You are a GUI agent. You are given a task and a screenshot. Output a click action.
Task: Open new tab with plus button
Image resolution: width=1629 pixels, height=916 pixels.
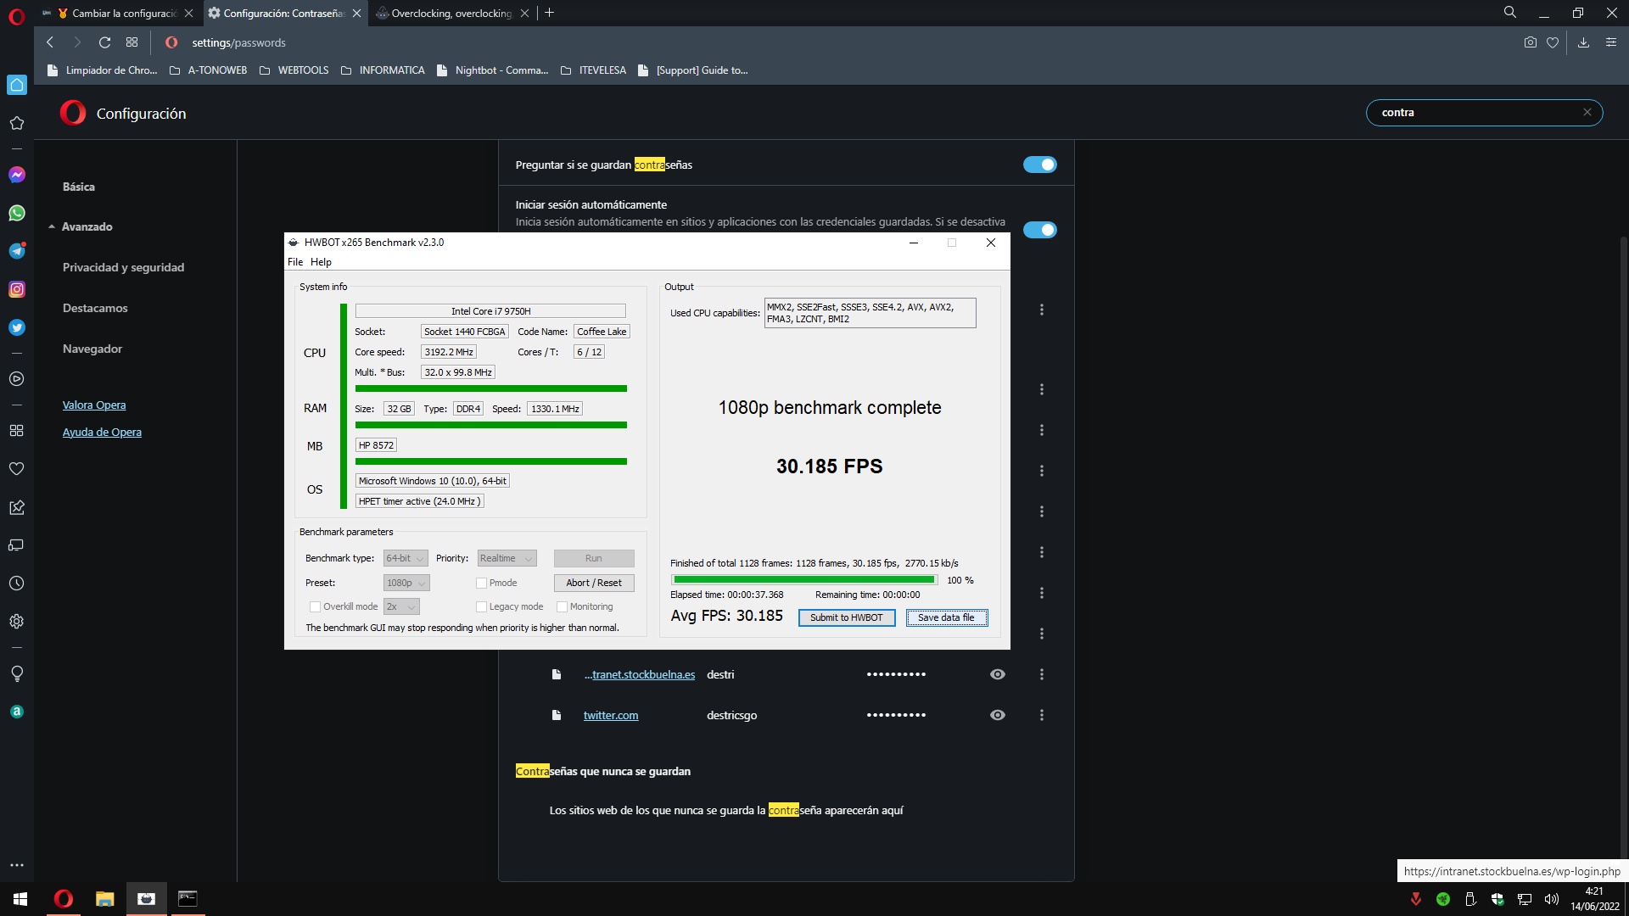[x=550, y=13]
